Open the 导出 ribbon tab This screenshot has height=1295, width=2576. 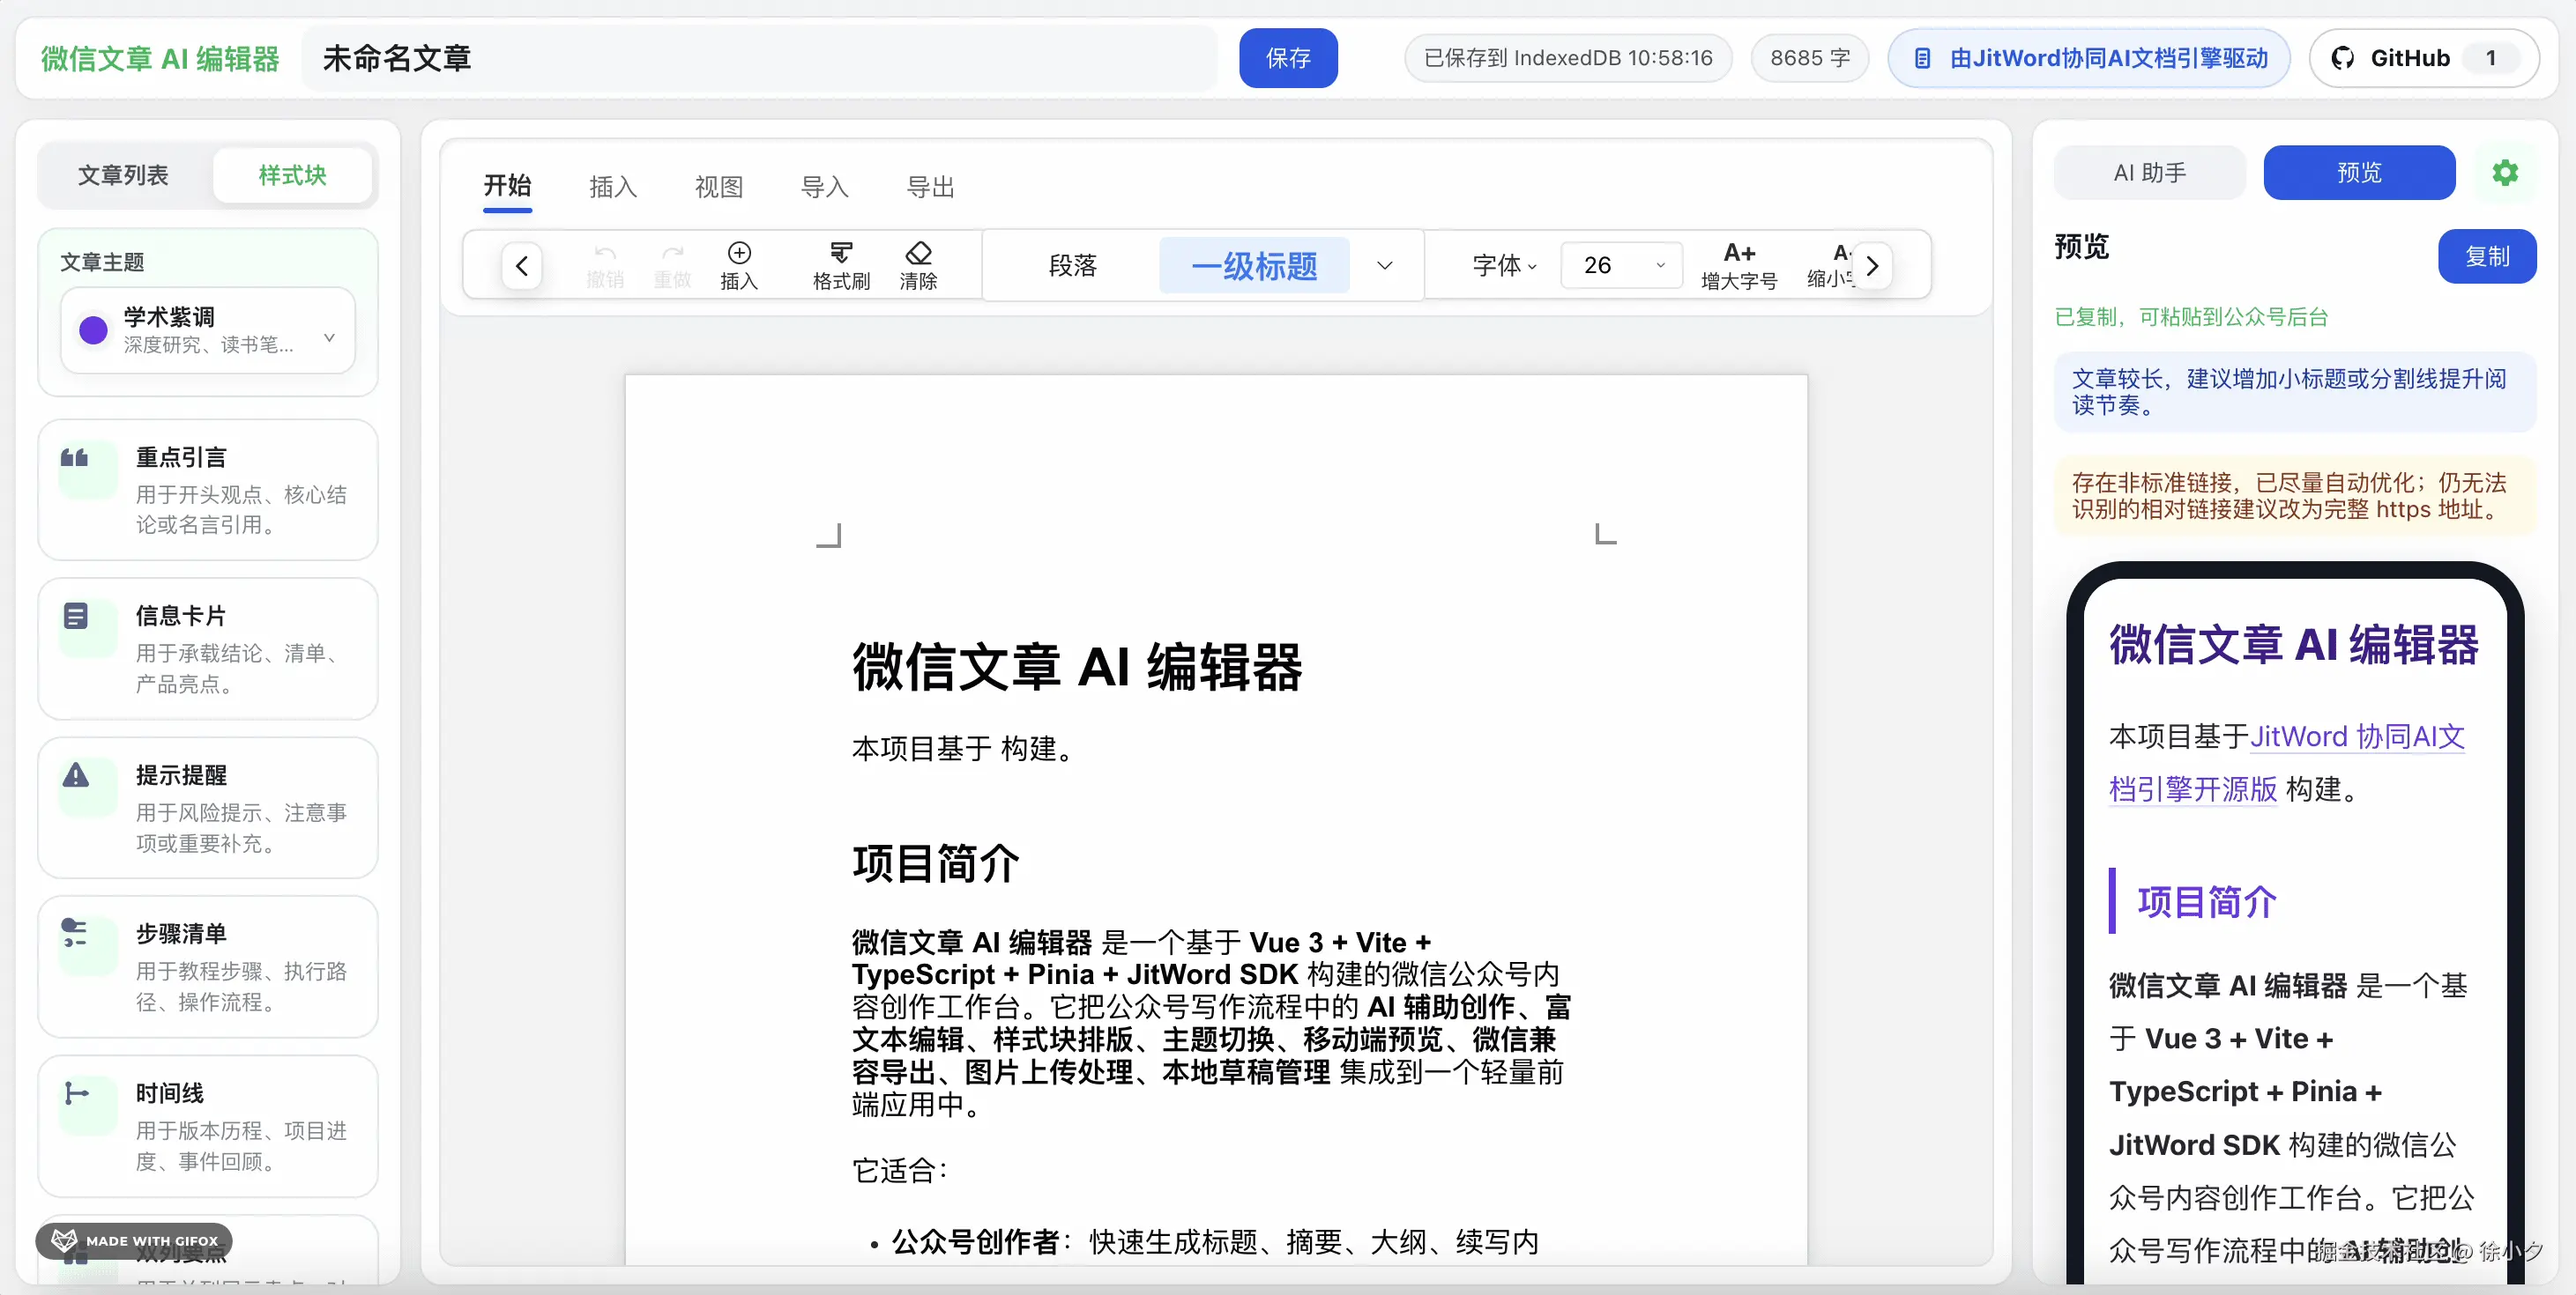click(x=931, y=187)
